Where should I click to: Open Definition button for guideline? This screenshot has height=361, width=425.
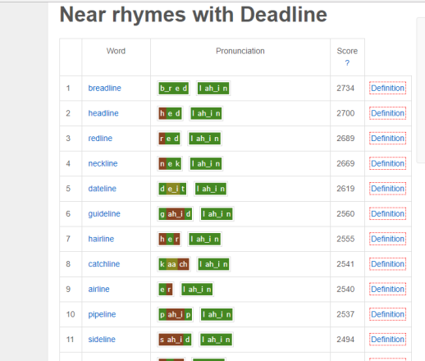pos(387,214)
